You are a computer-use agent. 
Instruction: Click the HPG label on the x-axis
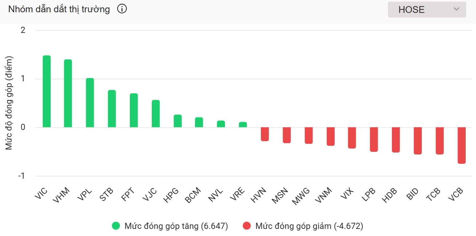(170, 195)
